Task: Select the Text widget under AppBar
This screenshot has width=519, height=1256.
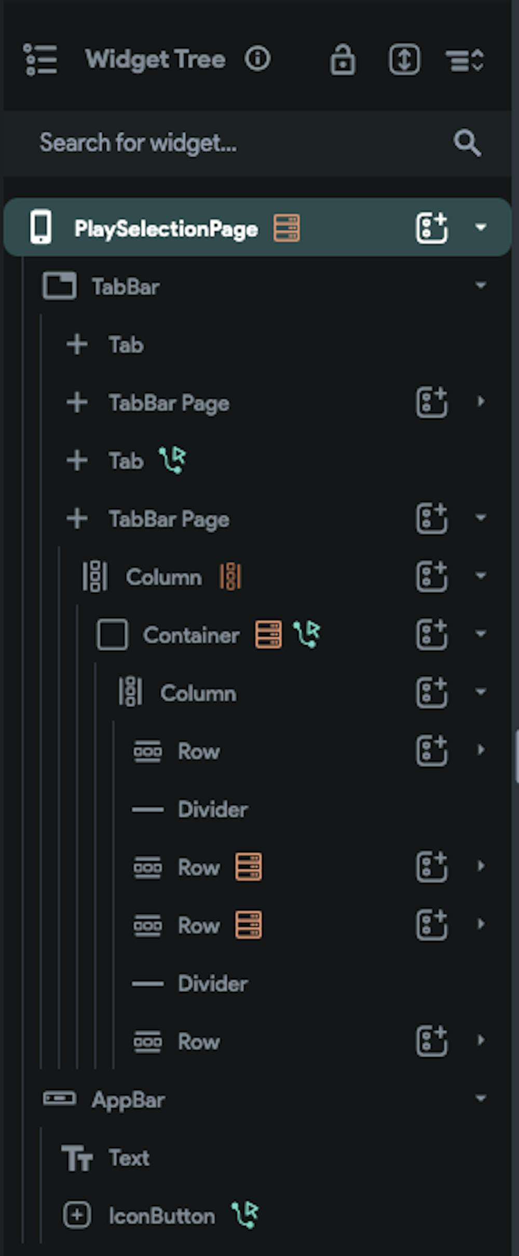Action: pyautogui.click(x=129, y=1158)
